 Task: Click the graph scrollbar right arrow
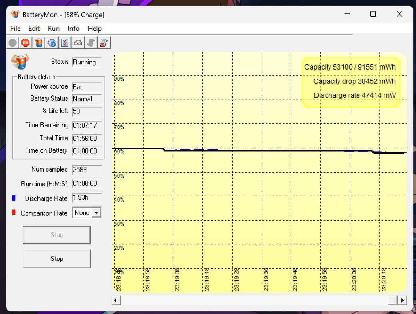tap(402, 300)
